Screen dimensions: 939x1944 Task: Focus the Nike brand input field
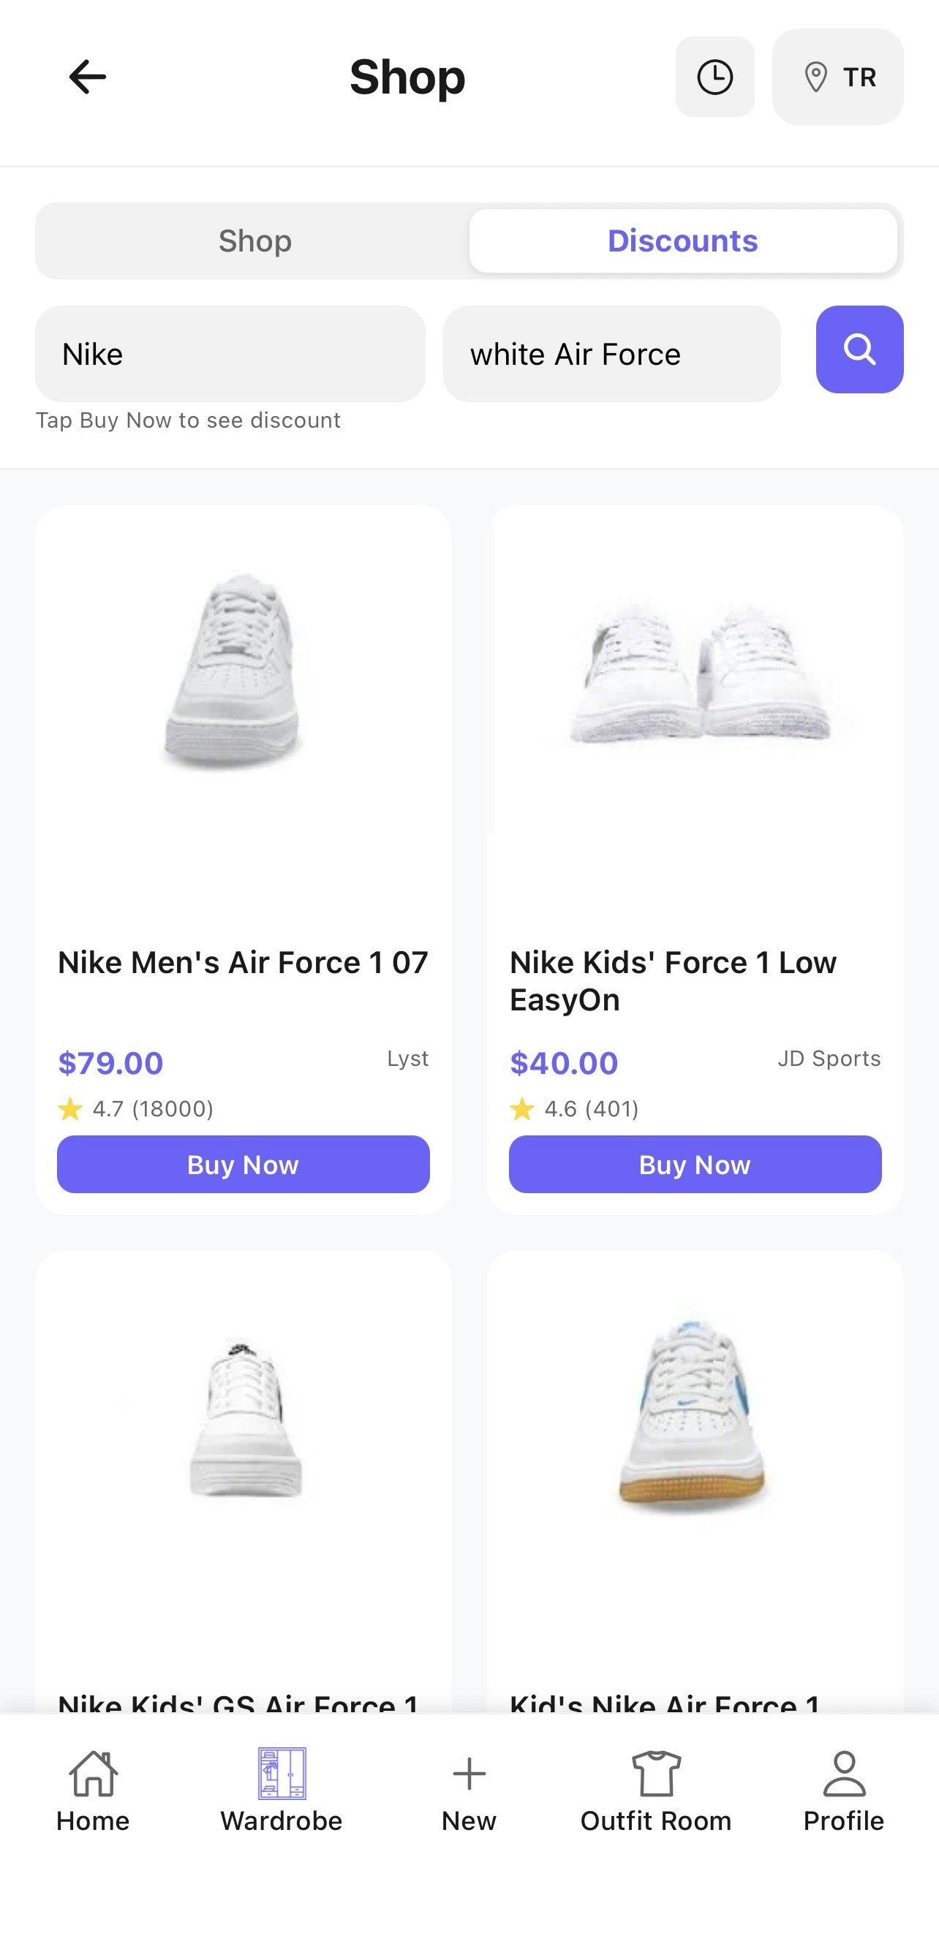pyautogui.click(x=230, y=354)
